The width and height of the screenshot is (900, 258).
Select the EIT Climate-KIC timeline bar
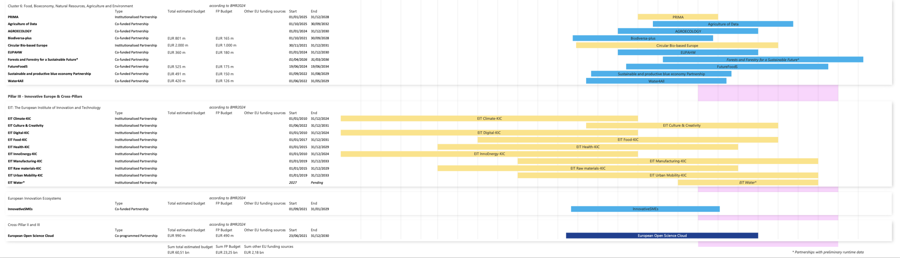[x=489, y=119]
